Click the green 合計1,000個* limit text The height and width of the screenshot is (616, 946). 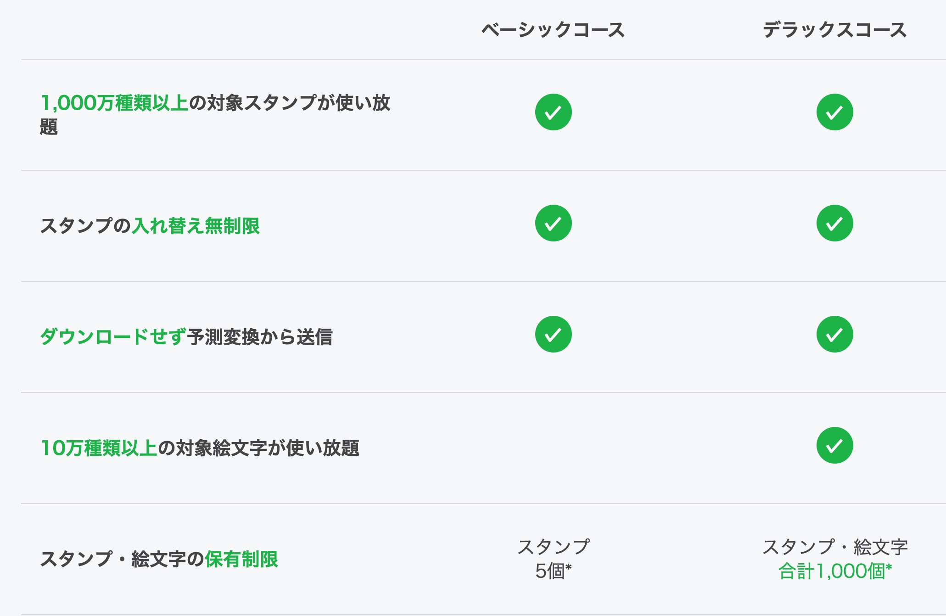point(834,571)
